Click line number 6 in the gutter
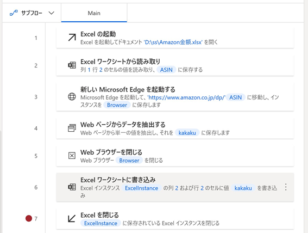 (36, 187)
